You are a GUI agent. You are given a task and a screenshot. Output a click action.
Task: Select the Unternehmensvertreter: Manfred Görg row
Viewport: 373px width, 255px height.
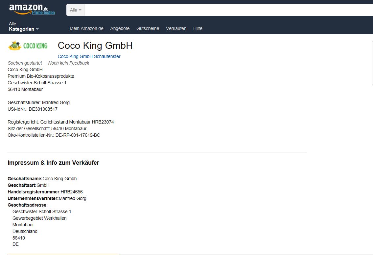pos(47,198)
